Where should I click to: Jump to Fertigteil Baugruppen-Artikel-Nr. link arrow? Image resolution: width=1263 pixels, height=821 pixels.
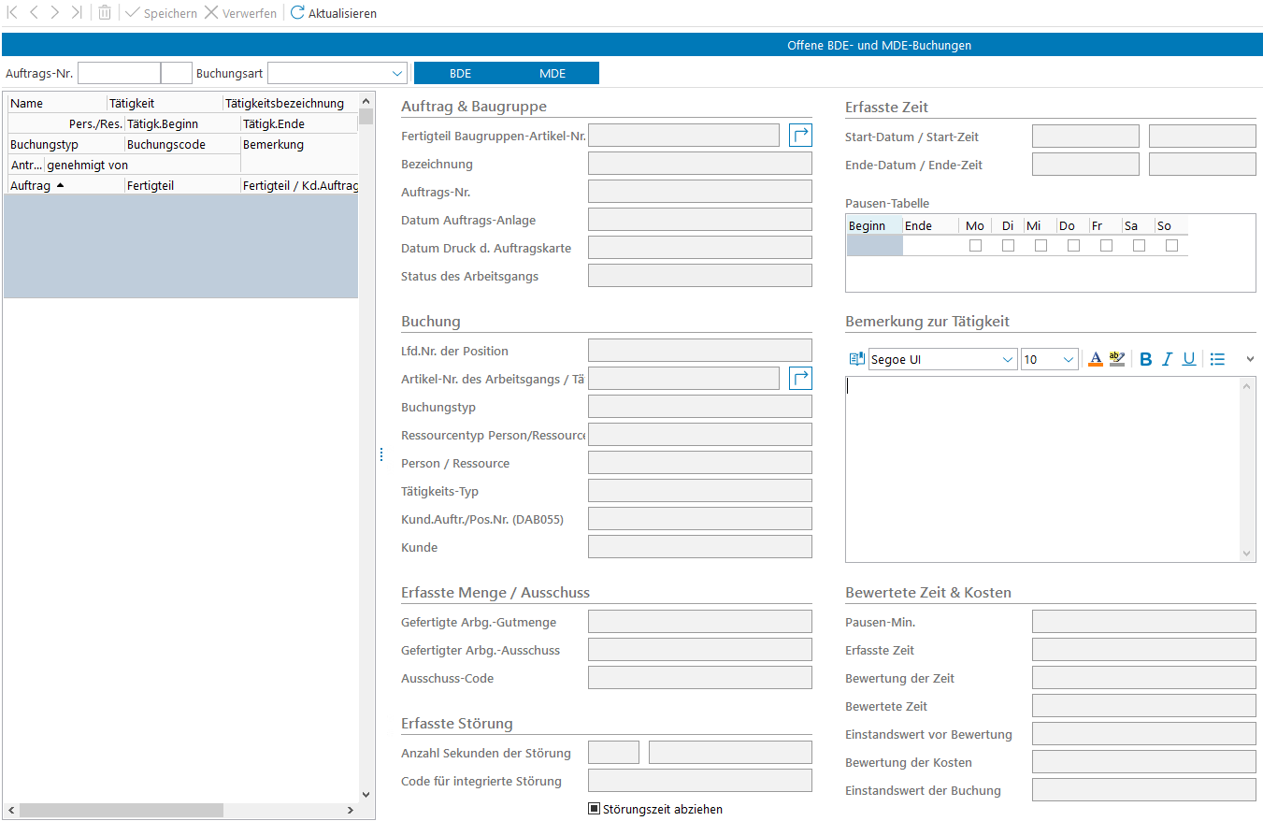[x=800, y=136]
